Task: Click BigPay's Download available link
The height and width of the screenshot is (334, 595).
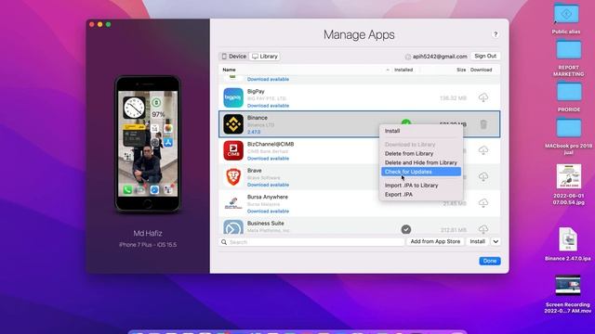Action: (x=268, y=106)
